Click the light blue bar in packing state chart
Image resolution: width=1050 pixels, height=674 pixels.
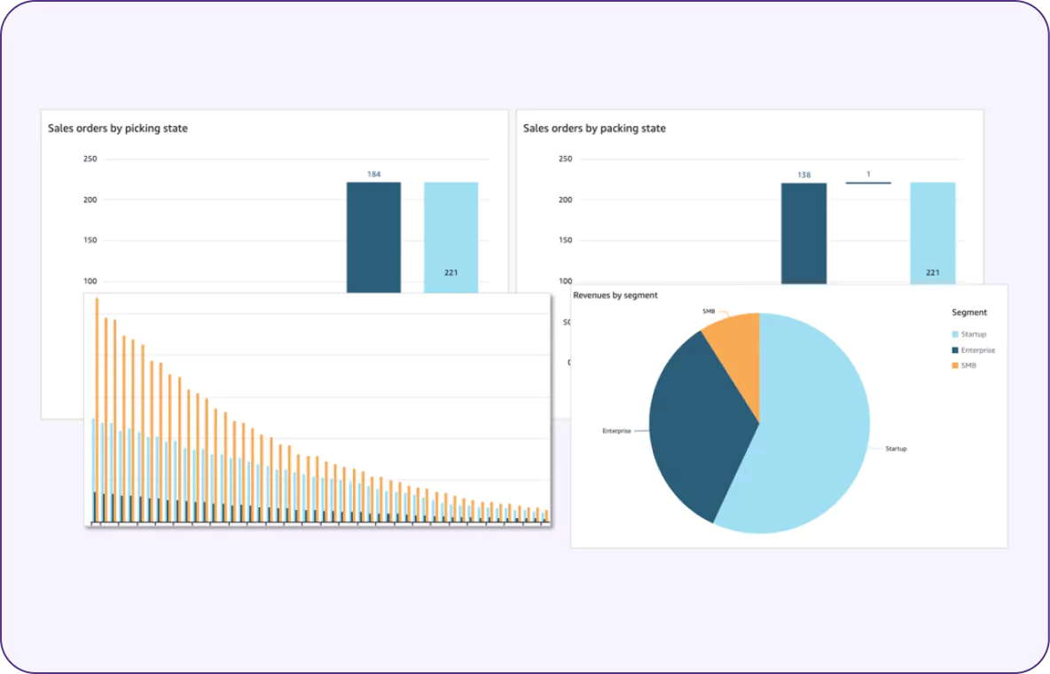click(932, 233)
